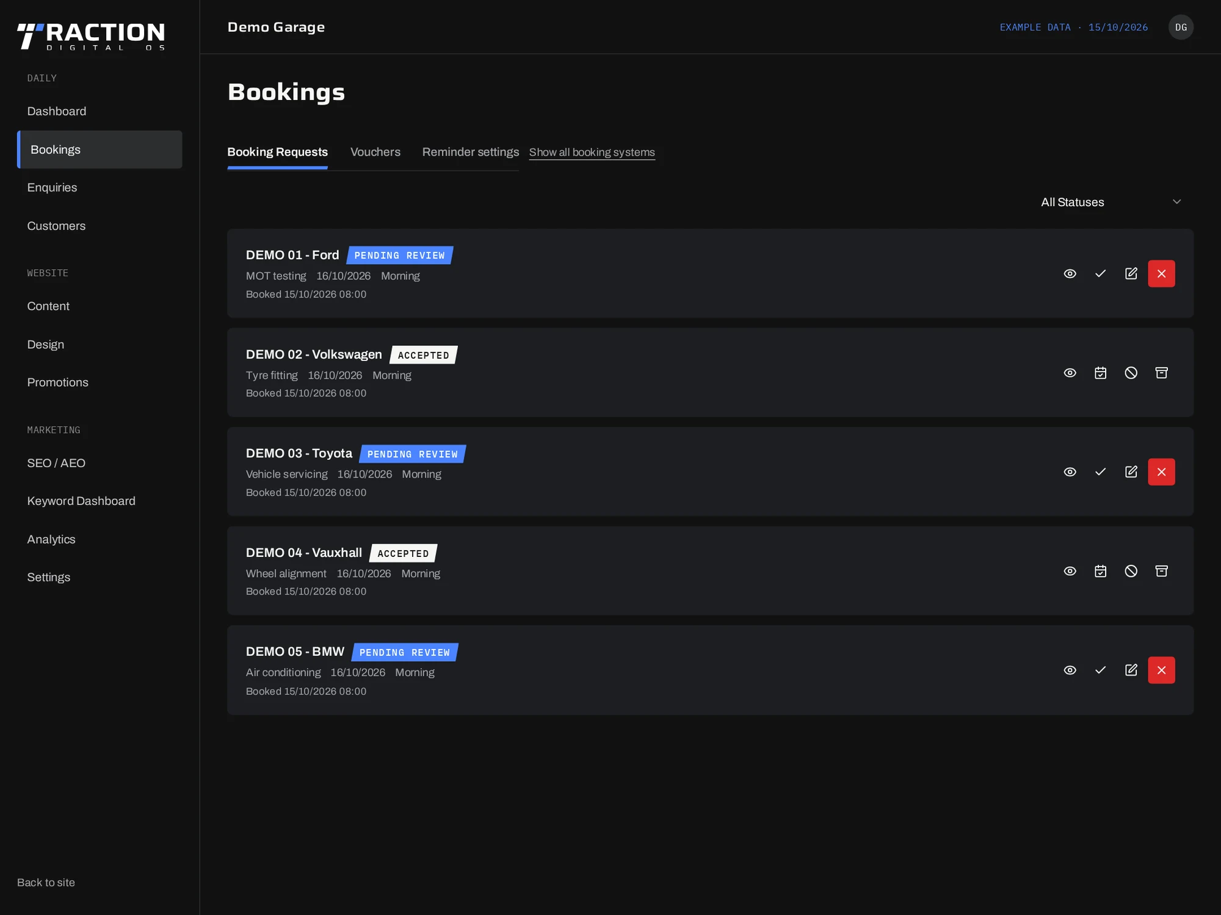The image size is (1221, 915).
Task: Archive the DEMO 04 Vauxhall booking
Action: 1161,571
